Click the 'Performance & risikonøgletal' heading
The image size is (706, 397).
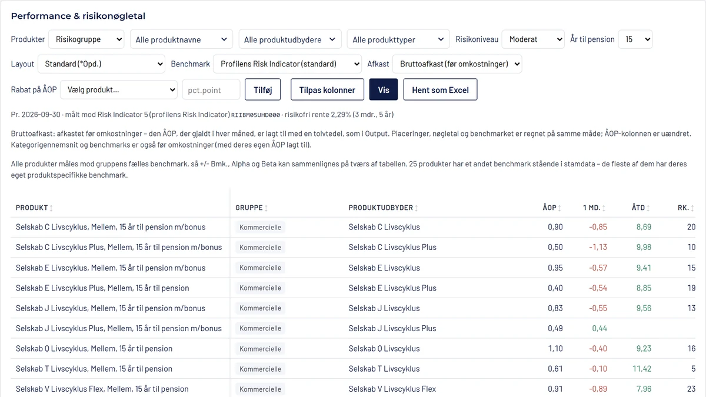tap(78, 16)
